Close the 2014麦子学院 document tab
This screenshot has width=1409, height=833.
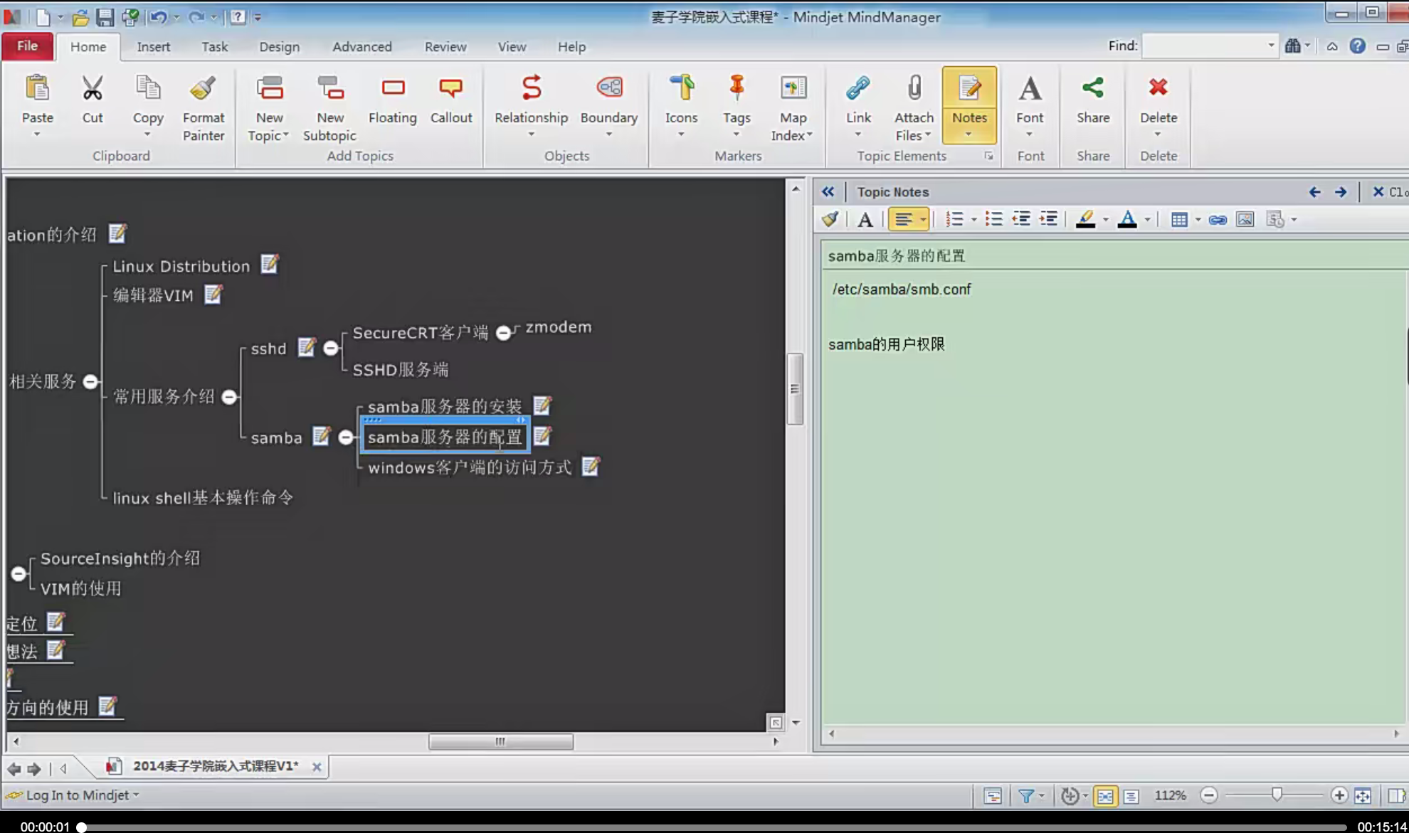point(317,767)
